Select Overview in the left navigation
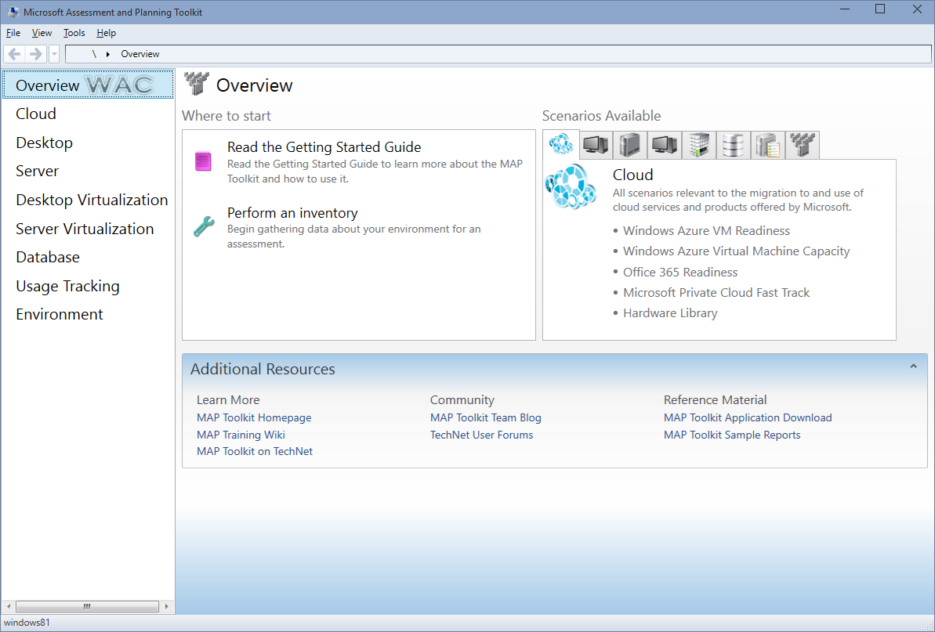935x632 pixels. point(89,85)
